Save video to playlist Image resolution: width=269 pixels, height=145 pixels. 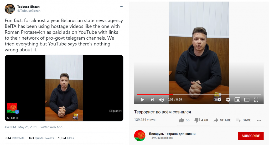tap(244, 120)
